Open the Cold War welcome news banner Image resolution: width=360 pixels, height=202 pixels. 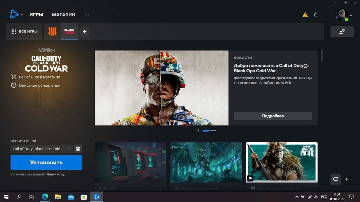coord(161,88)
